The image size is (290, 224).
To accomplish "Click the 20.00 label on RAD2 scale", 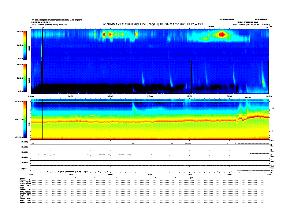I will click(x=20, y=45).
